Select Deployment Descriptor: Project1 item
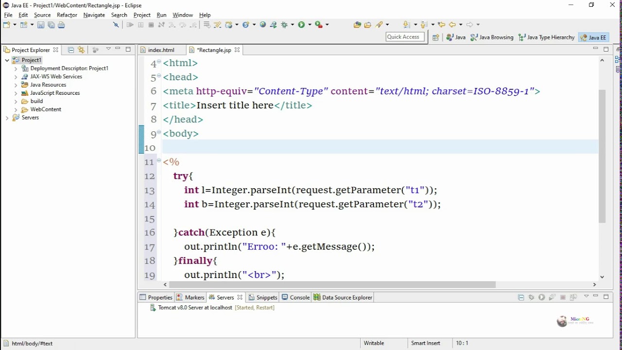Viewport: 622px width, 350px height. [x=65, y=69]
